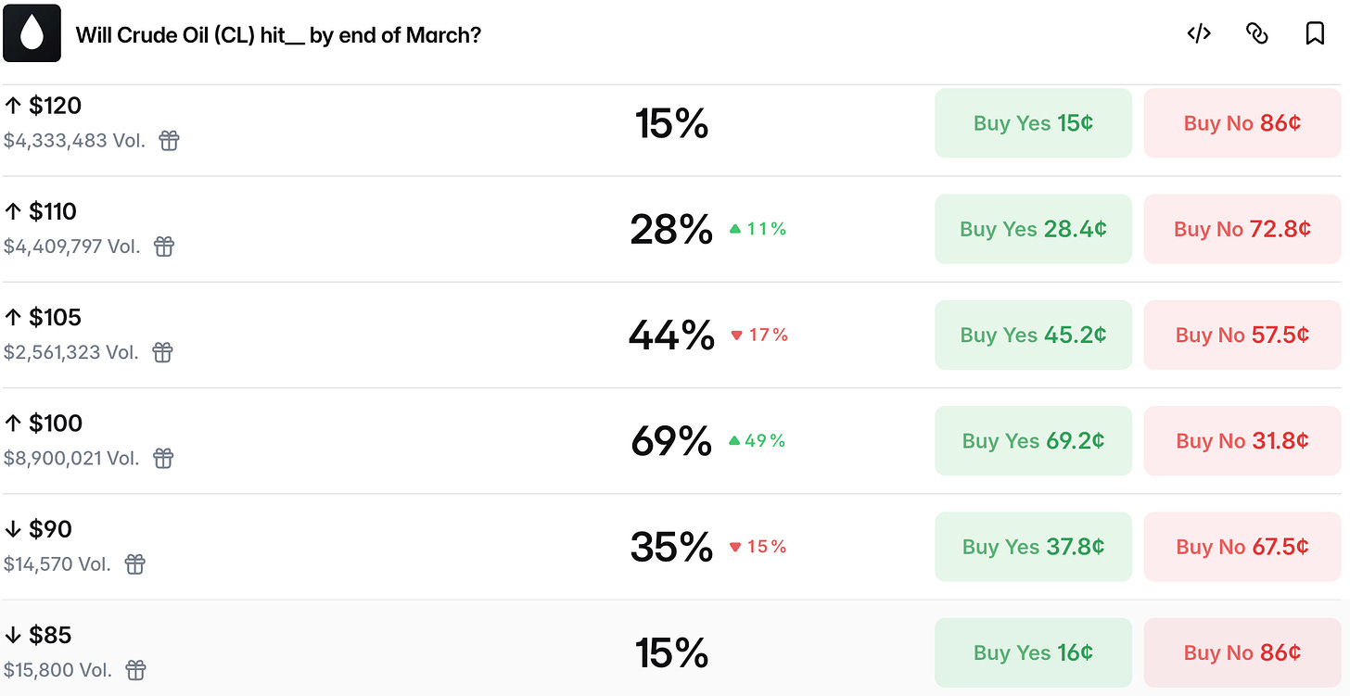Screen dimensions: 1350x696
Task: Click the oil drop market logo
Action: point(32,33)
